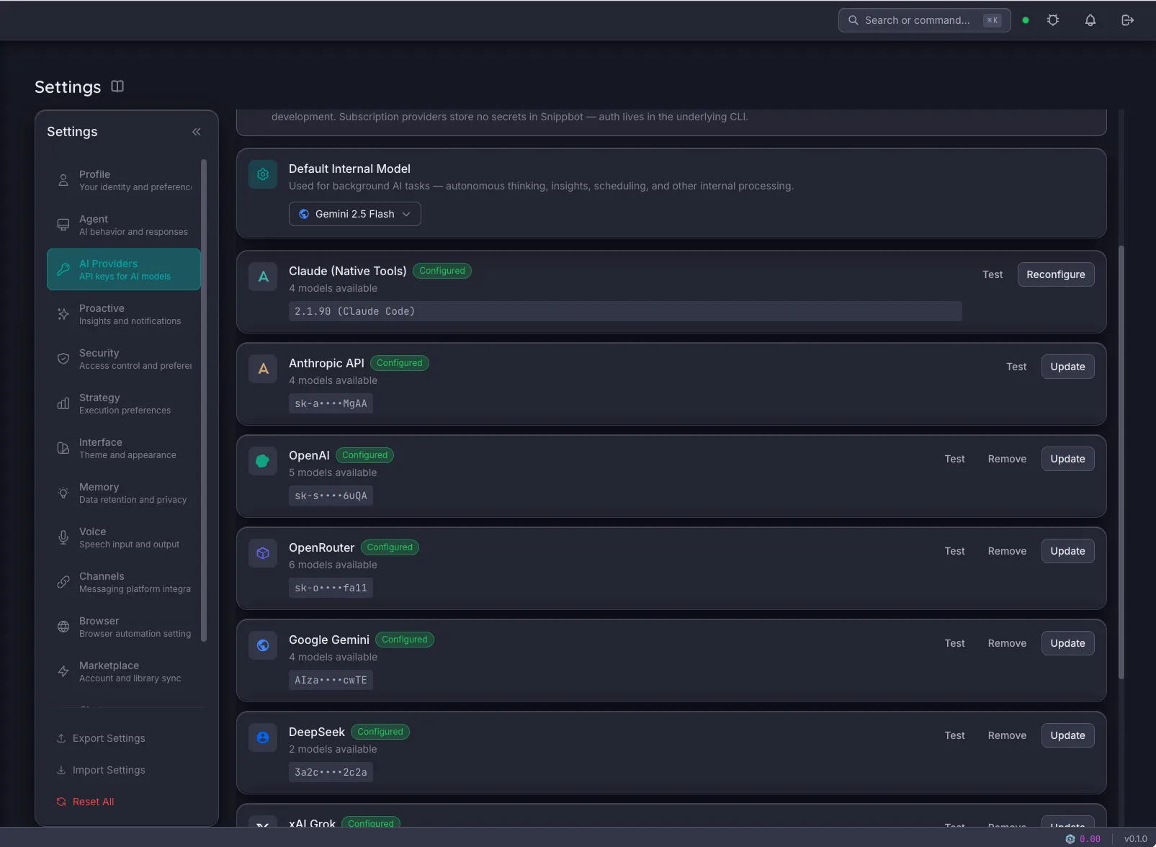This screenshot has width=1156, height=847.
Task: Open the Search or command field
Action: (x=924, y=20)
